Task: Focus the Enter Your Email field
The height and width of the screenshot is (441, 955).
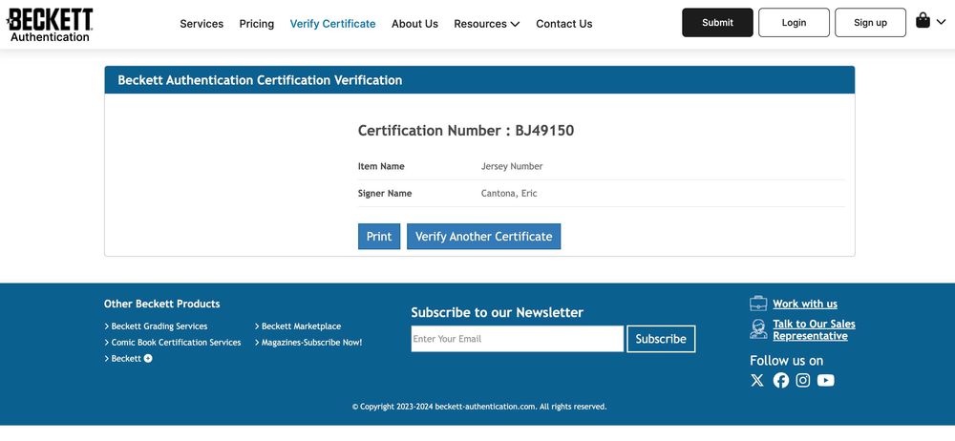Action: pyautogui.click(x=517, y=339)
